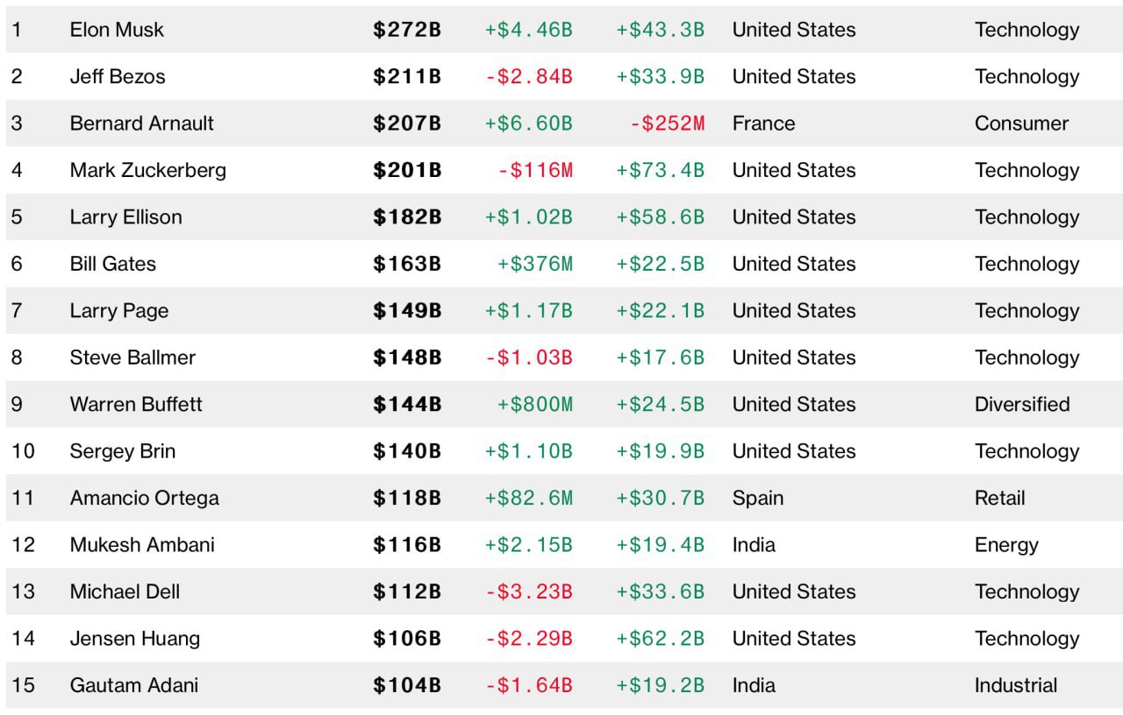1123x715 pixels.
Task: Open Mark Zuckerberg's entry
Action: pyautogui.click(x=147, y=171)
